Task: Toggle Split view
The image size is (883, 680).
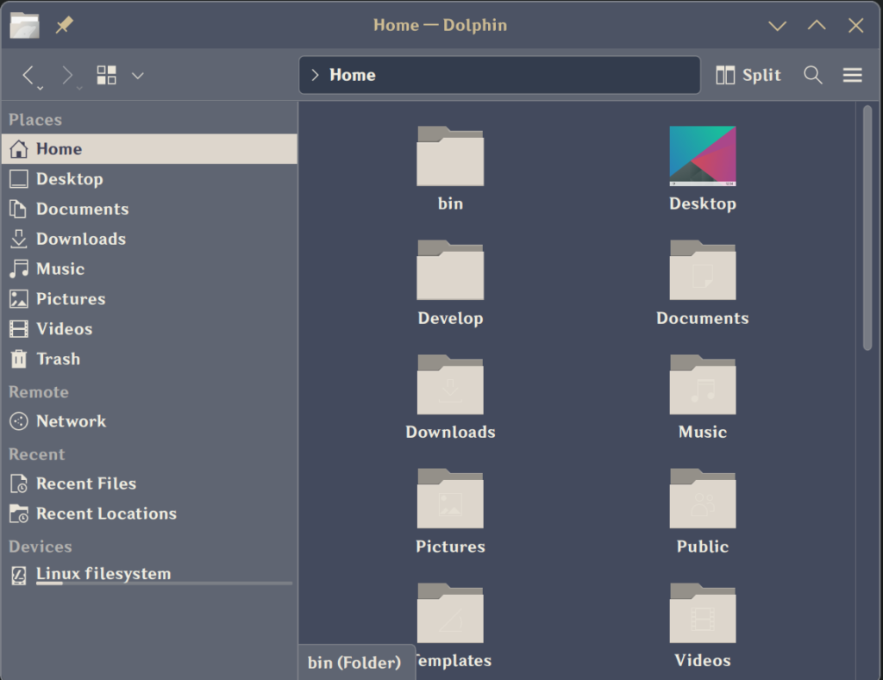Action: (x=748, y=75)
